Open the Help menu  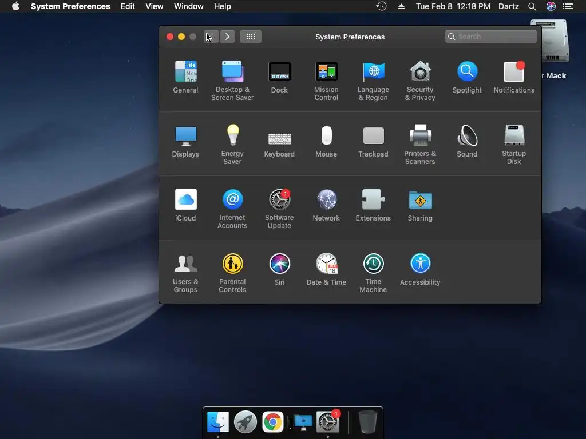pyautogui.click(x=223, y=6)
